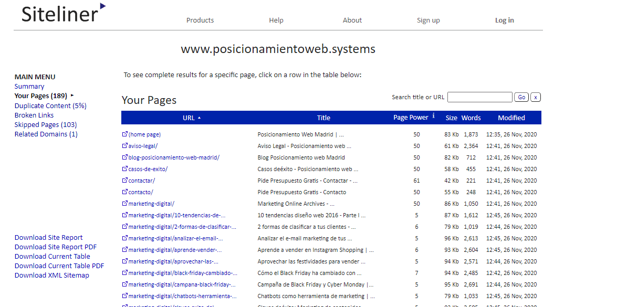Image resolution: width=627 pixels, height=307 pixels.
Task: Download Site Report PDF
Action: pos(56,247)
